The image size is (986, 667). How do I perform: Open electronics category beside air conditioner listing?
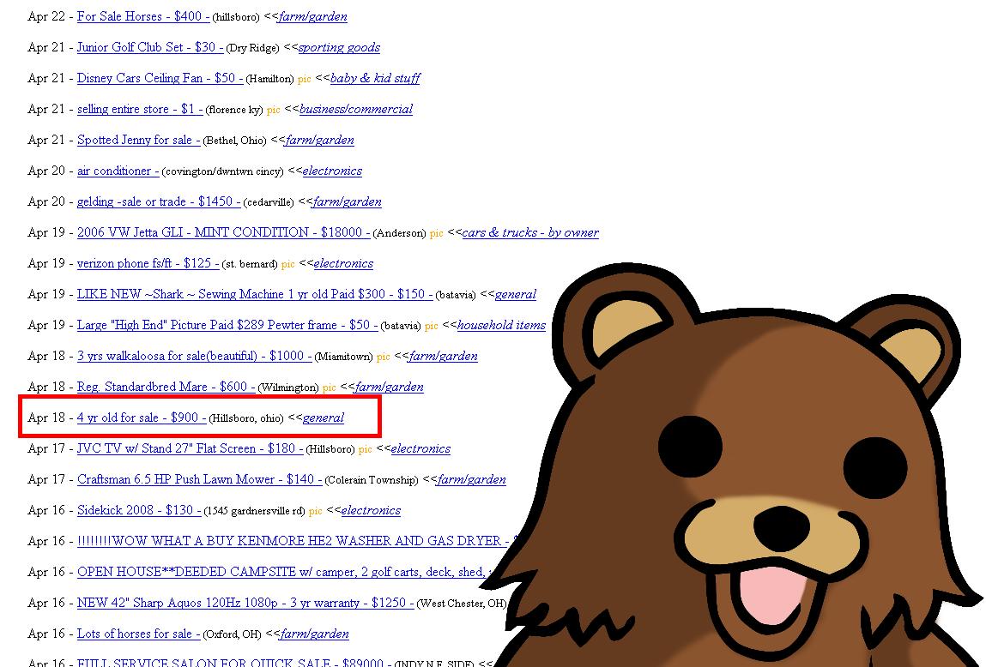coord(332,171)
